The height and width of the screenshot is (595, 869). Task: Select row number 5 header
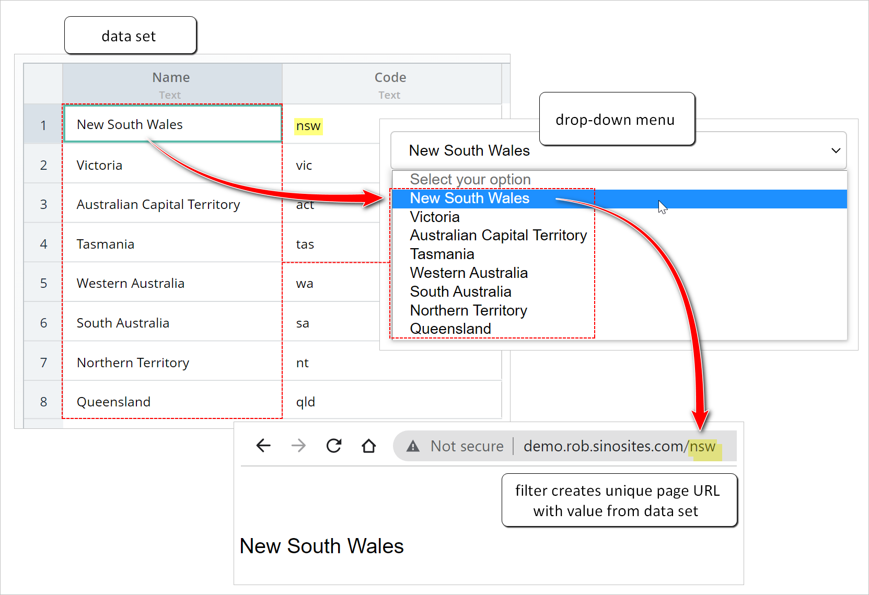tap(43, 283)
